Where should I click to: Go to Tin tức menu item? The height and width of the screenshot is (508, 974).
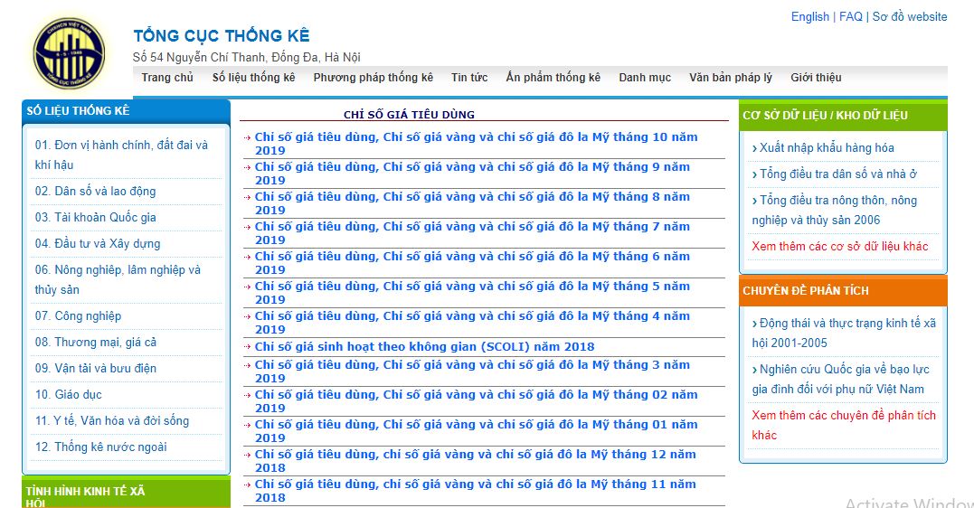pyautogui.click(x=469, y=78)
